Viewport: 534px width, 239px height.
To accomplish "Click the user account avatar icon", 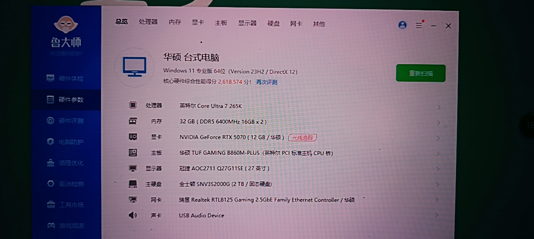I will tap(403, 25).
